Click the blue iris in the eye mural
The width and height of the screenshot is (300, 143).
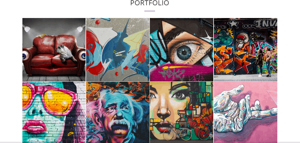point(184,53)
